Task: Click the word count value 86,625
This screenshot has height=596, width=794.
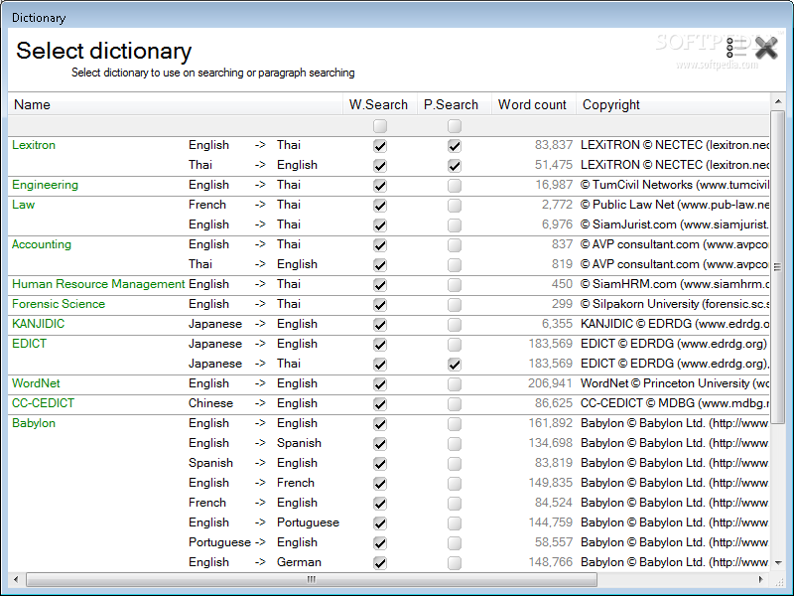Action: (x=554, y=403)
